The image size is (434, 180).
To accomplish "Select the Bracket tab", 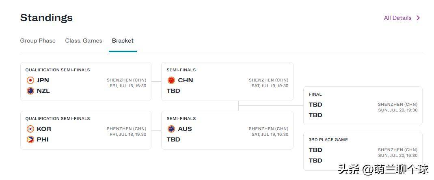I will tap(123, 41).
